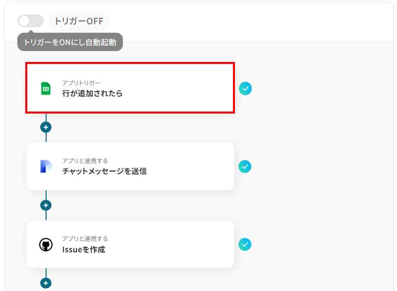Viewport: 397px width, 291px height.
Task: Click the チャットメッセージを送信 title text
Action: [104, 172]
